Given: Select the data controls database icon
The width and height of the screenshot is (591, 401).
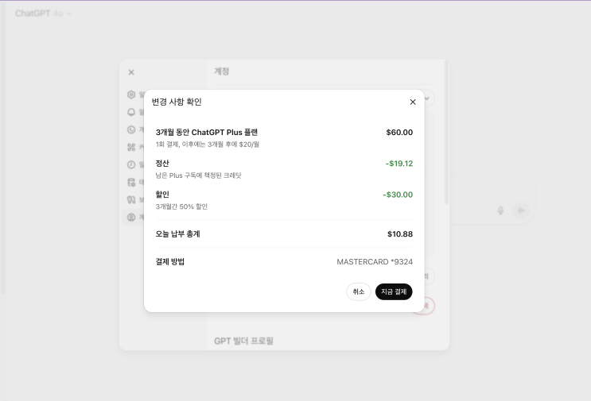Looking at the screenshot, I should (x=131, y=183).
